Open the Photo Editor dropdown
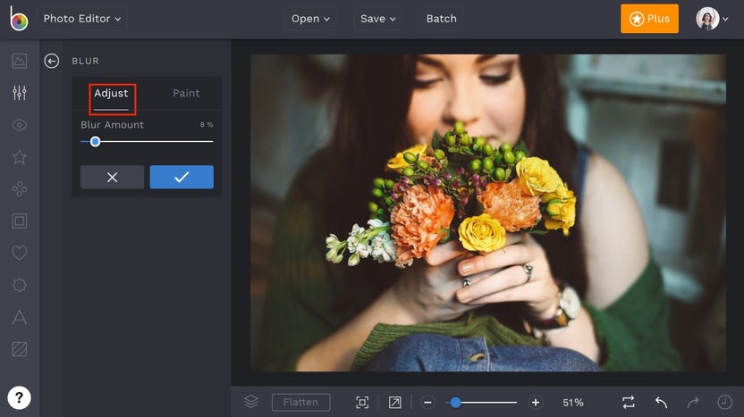The height and width of the screenshot is (417, 744). point(81,19)
